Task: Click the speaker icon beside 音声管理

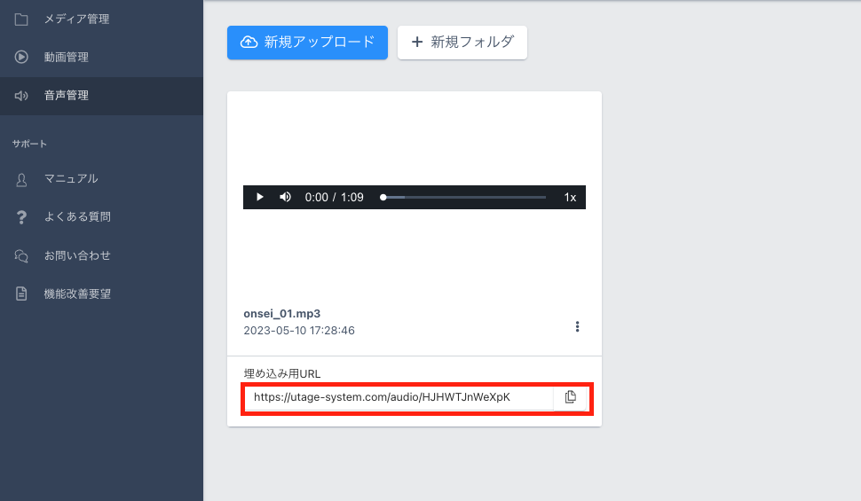Action: click(21, 96)
